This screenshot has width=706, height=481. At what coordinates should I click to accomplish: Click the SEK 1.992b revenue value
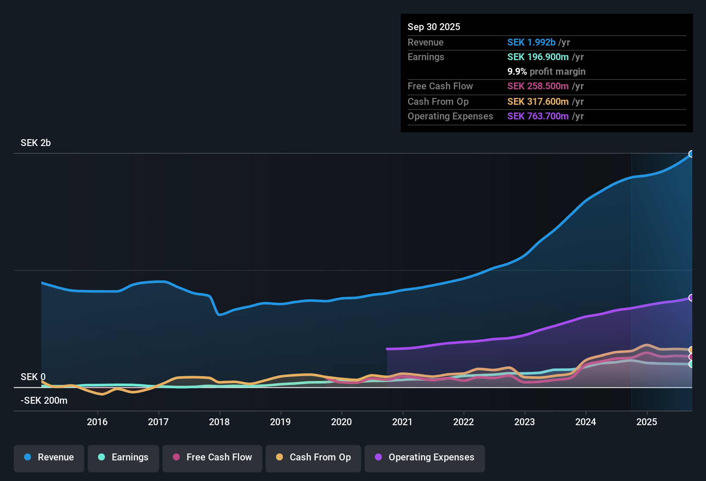click(531, 42)
